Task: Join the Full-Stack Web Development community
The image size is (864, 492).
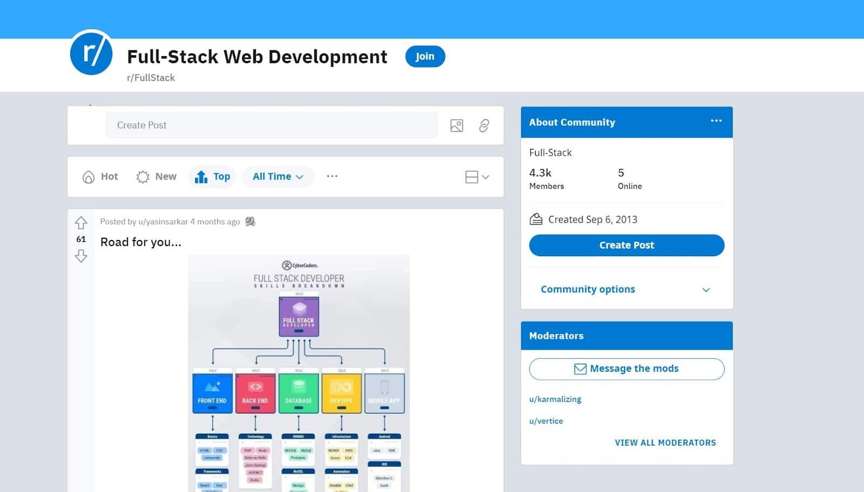Action: pos(425,57)
